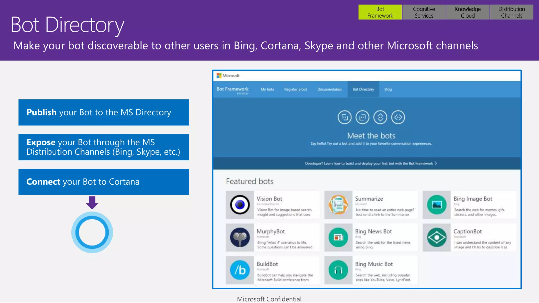This screenshot has width=539, height=303.
Task: Click the Vision Bot eye icon
Action: 240,205
